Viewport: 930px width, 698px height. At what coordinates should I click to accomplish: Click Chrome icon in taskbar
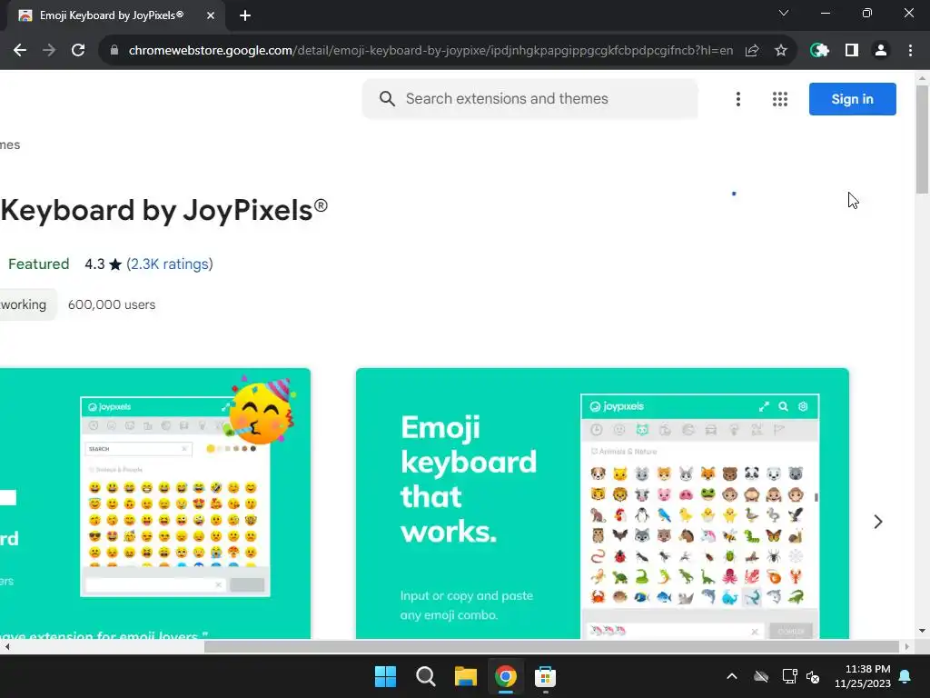point(505,676)
